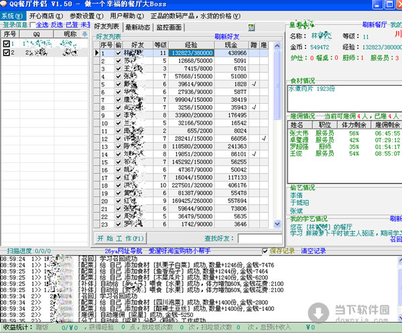Uncheck the steal checkbox on friend row 13

(x=118, y=146)
